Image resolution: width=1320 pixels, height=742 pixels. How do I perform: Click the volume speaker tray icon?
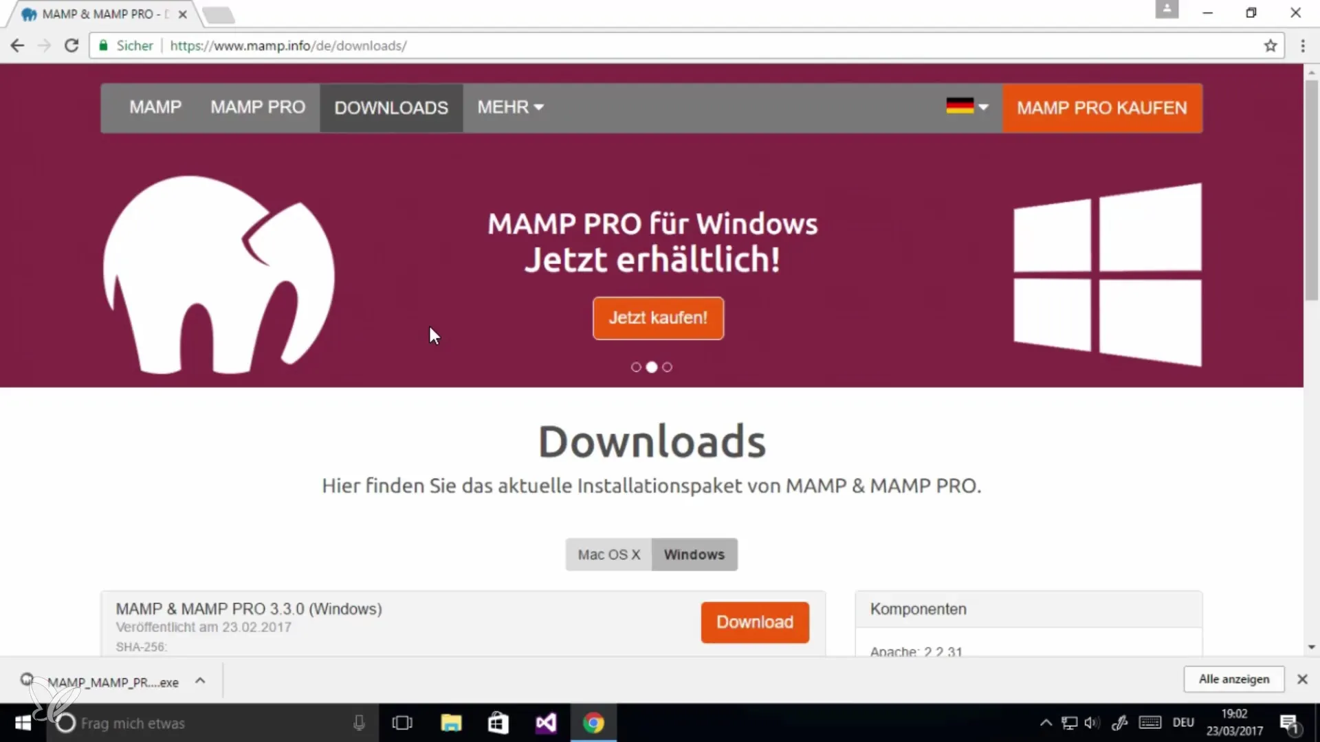(1092, 723)
